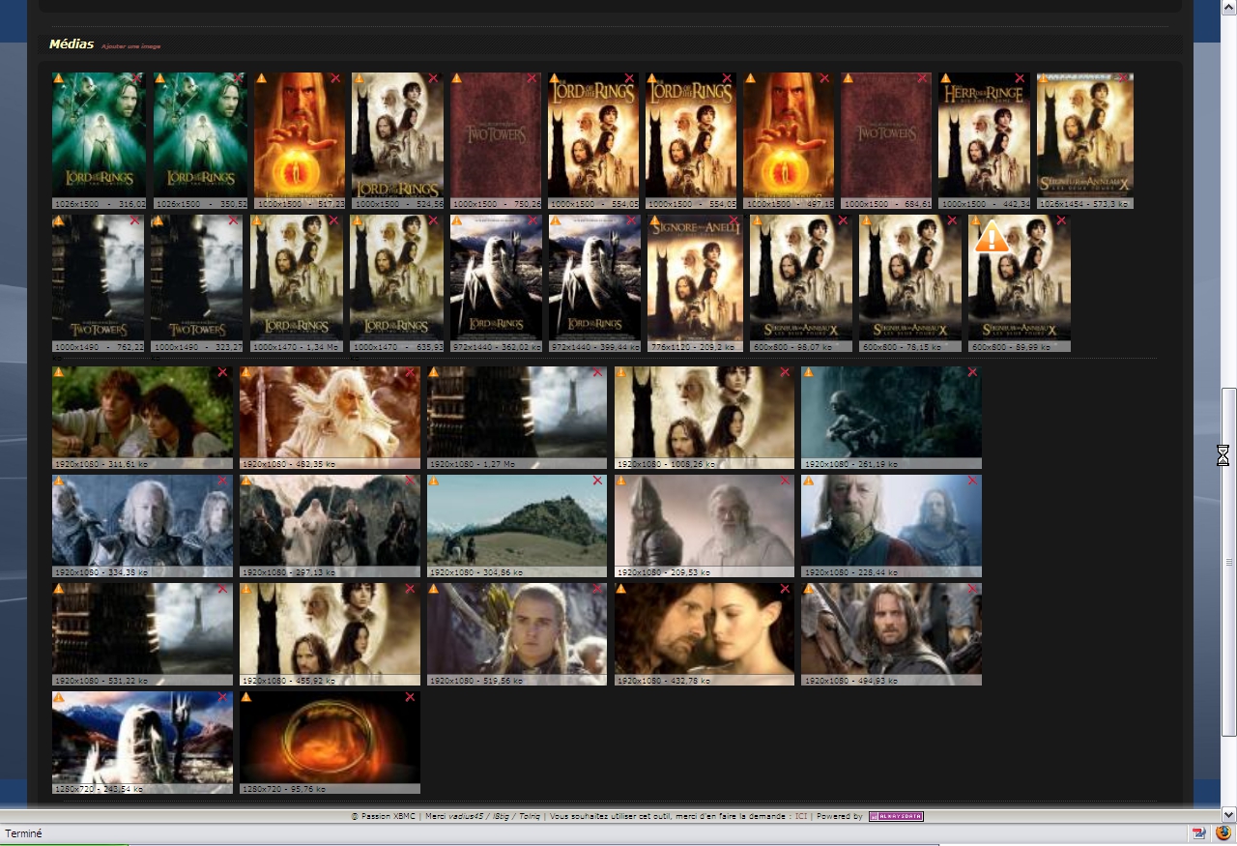
Task: Delete the 1280x720 white wizard fanart (243,54 ko)
Action: pos(222,697)
